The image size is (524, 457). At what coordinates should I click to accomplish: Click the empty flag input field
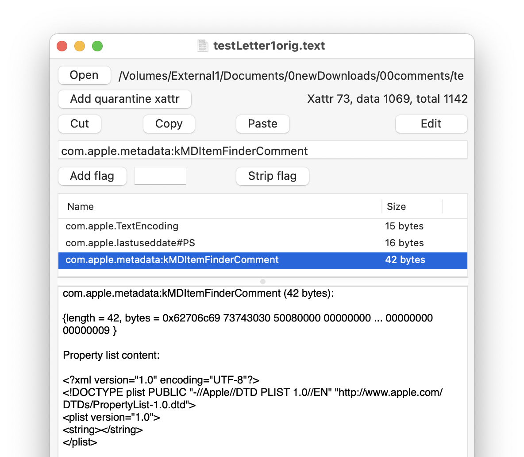pyautogui.click(x=160, y=176)
